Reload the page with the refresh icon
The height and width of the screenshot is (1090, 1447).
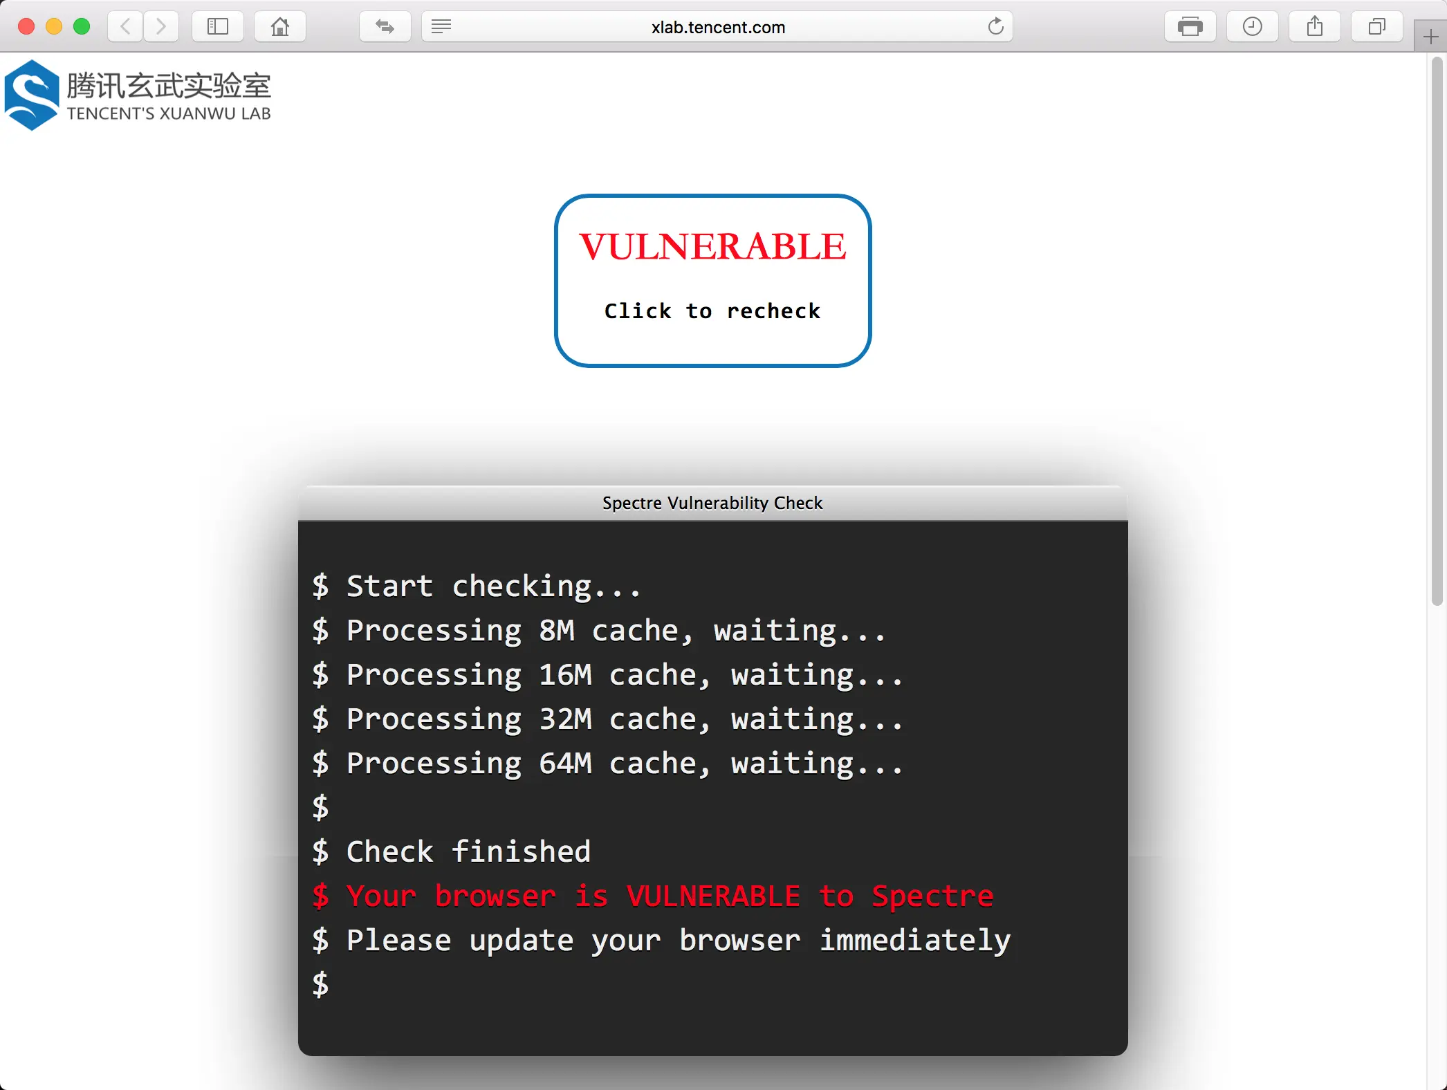click(995, 27)
